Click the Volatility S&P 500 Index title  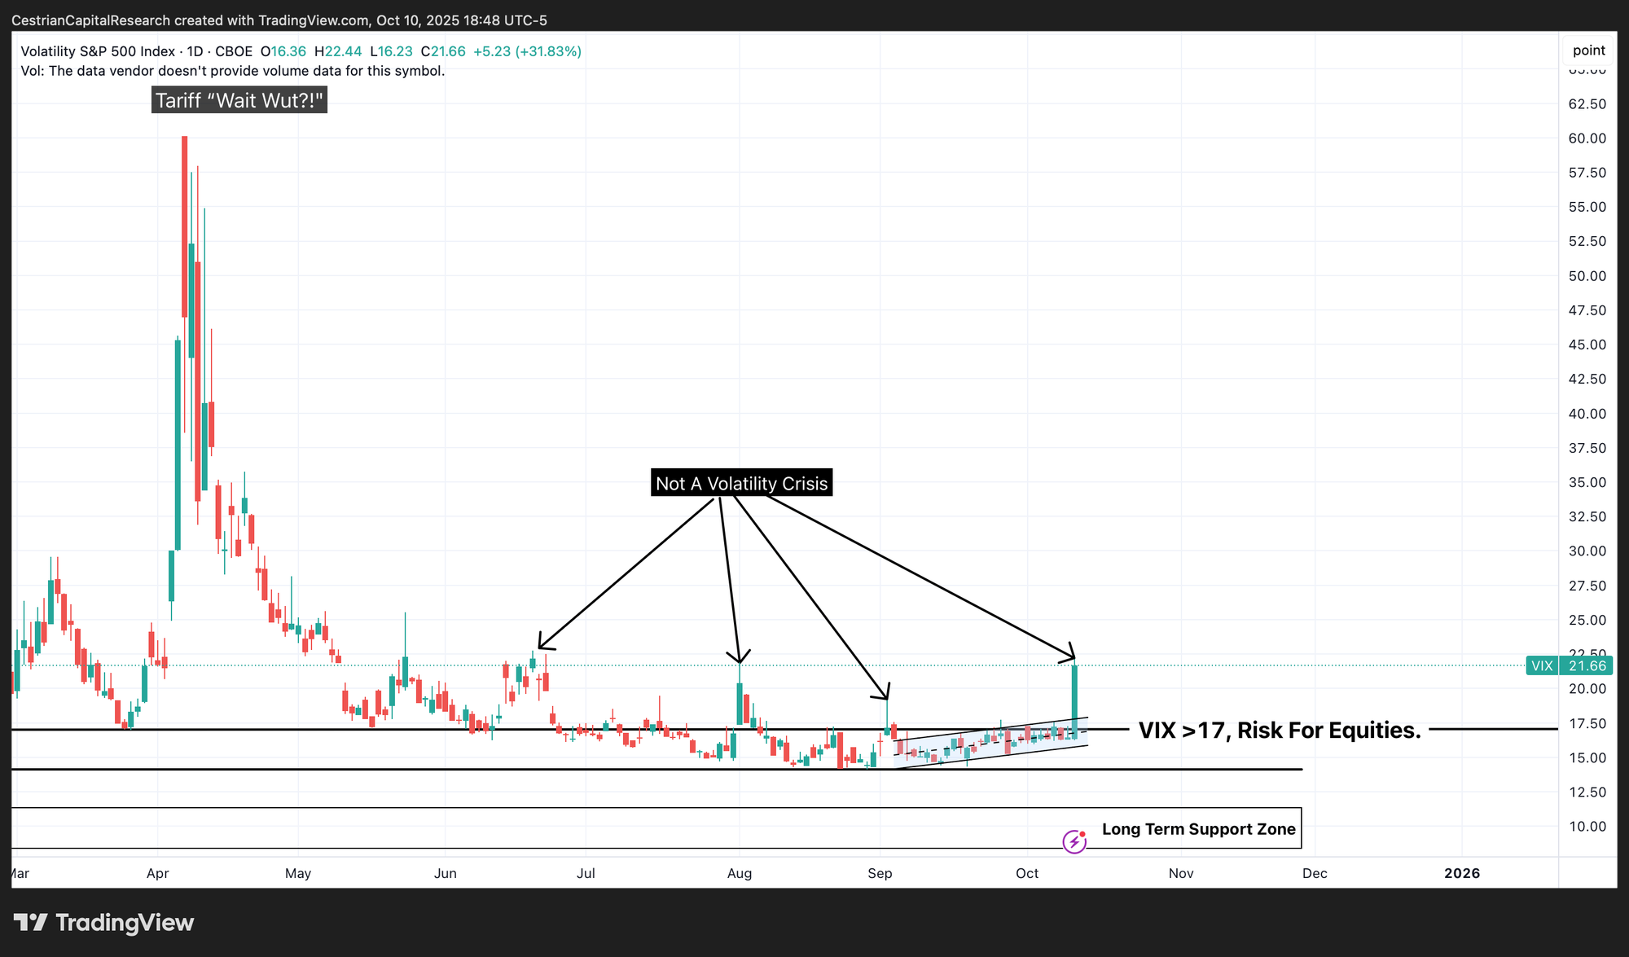98,51
